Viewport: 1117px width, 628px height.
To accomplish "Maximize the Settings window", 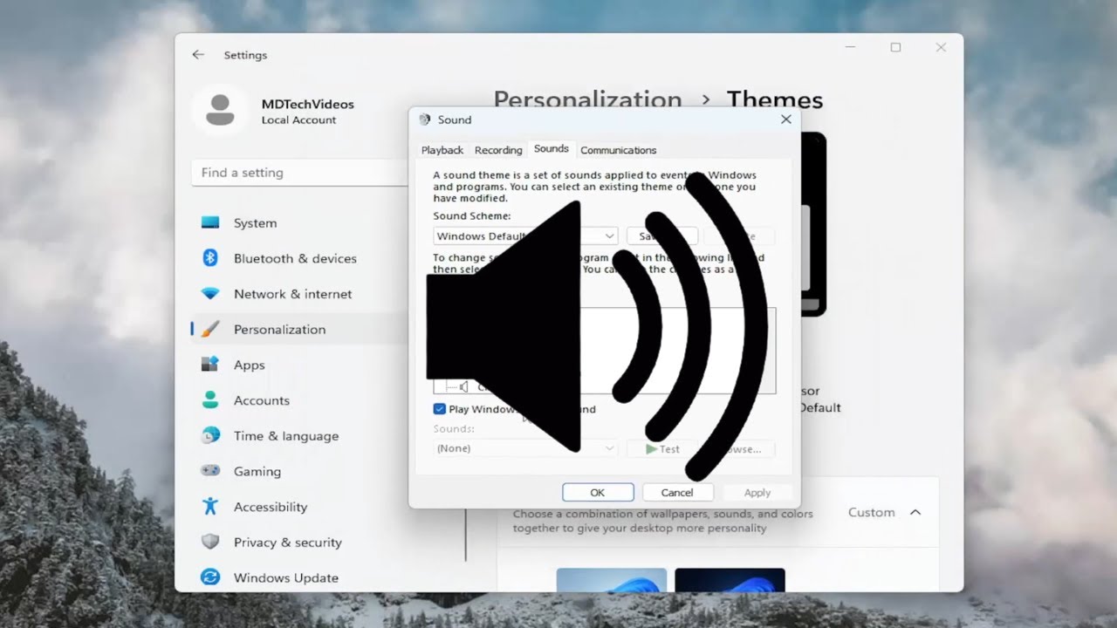I will pos(895,48).
